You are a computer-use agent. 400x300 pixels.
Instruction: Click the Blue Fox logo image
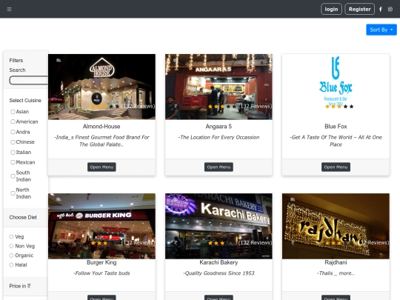coord(336,87)
